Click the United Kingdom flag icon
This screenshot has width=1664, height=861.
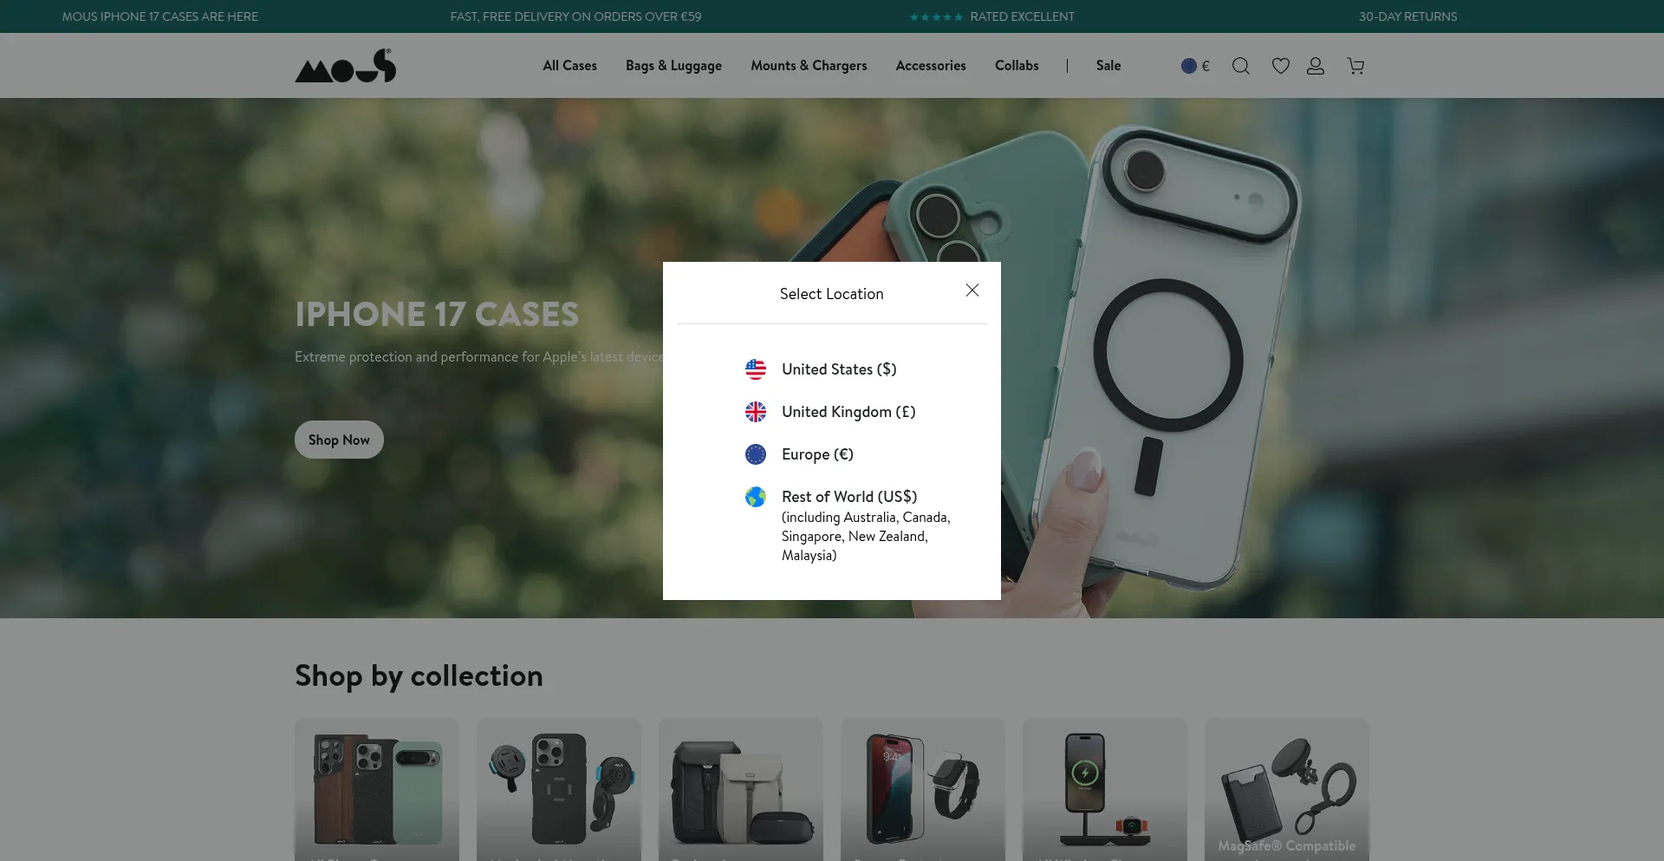[756, 412]
